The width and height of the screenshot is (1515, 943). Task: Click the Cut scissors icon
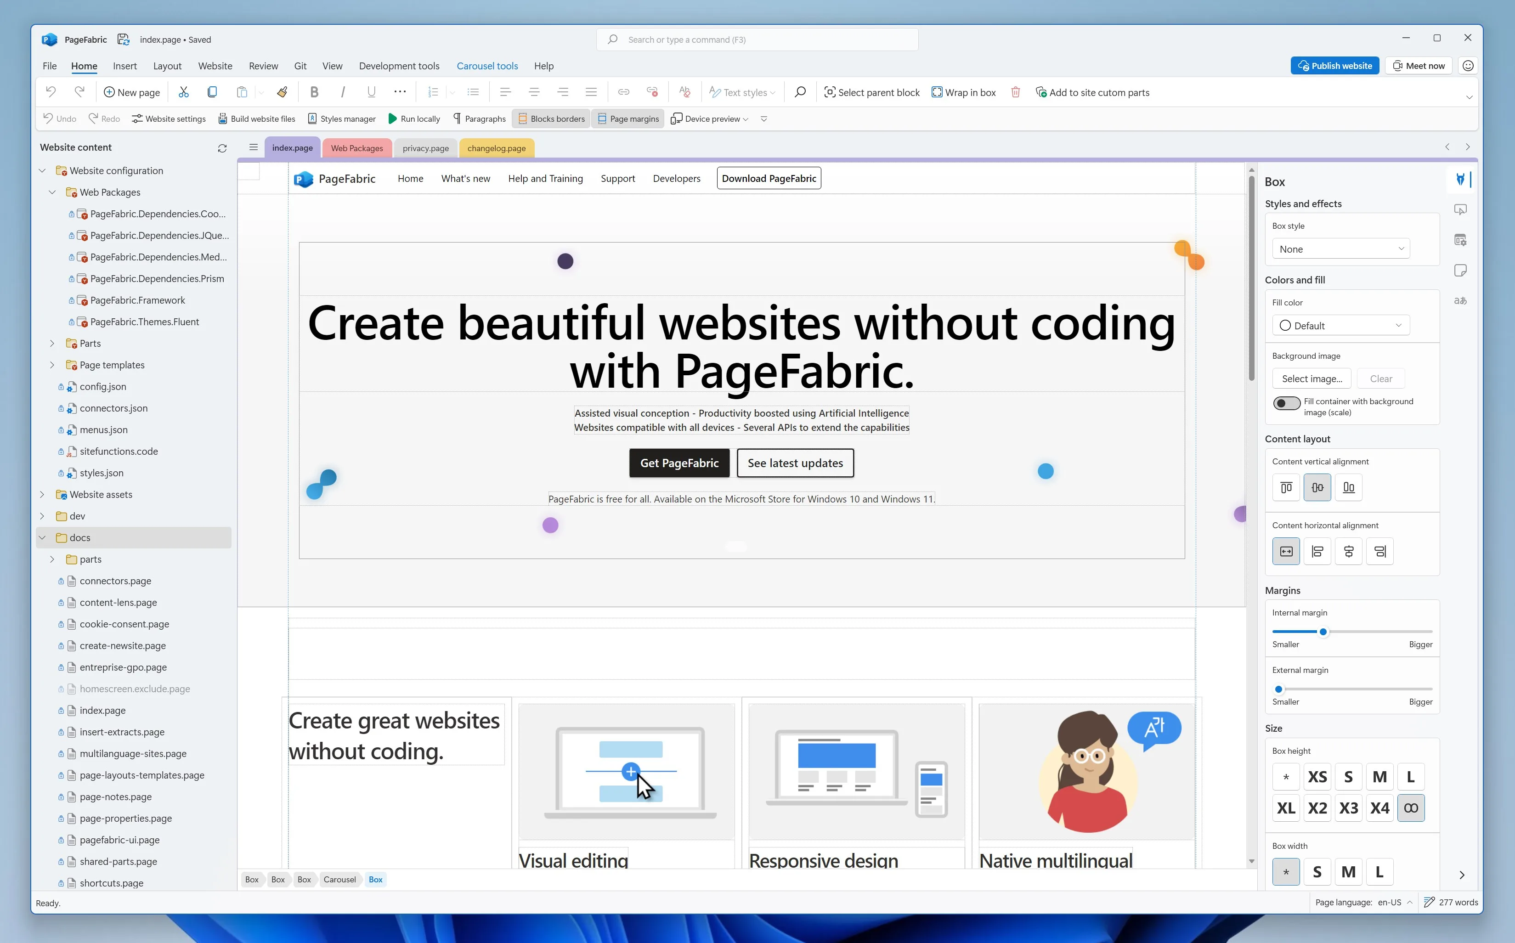[x=183, y=92]
